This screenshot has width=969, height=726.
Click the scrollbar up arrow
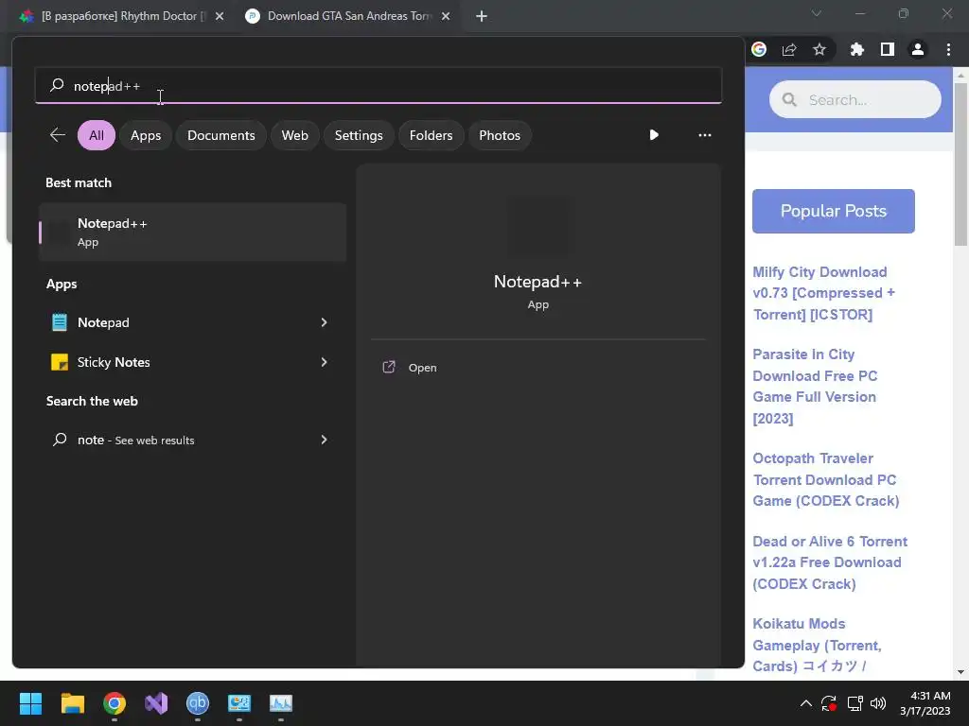pos(960,75)
